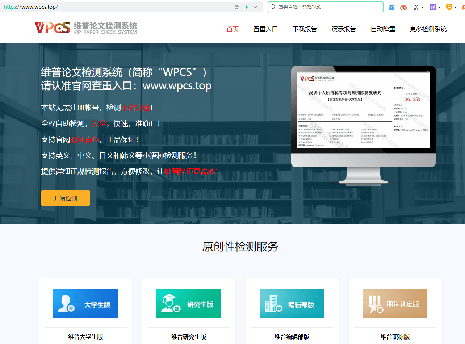This screenshot has width=465, height=344.
Task: Click the purple translate icon
Action: pyautogui.click(x=433, y=7)
